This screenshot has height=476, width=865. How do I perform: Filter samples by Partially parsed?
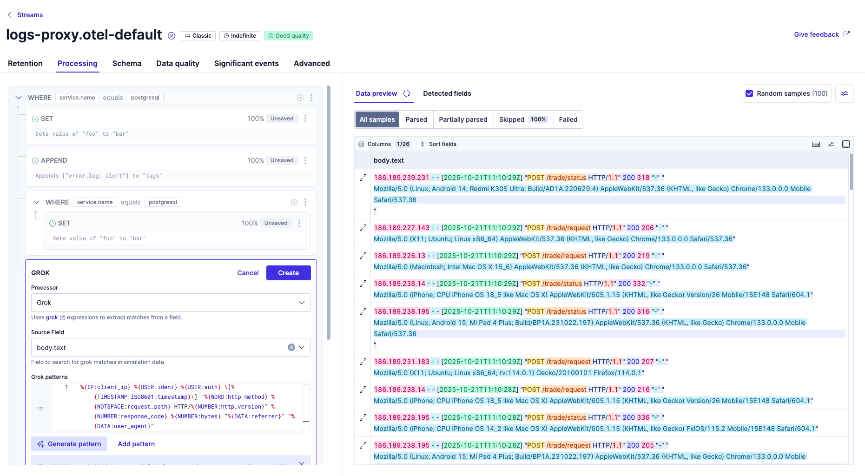463,119
